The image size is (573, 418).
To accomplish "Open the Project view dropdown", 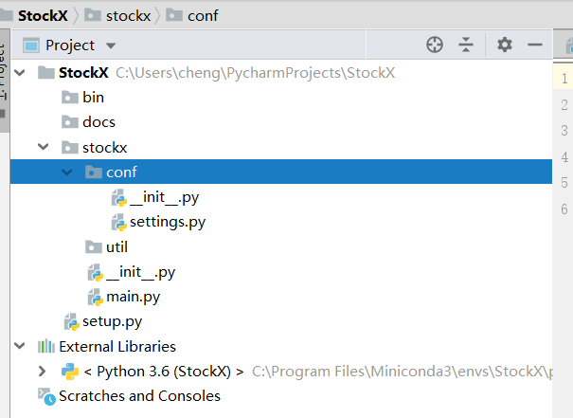I will pyautogui.click(x=111, y=45).
